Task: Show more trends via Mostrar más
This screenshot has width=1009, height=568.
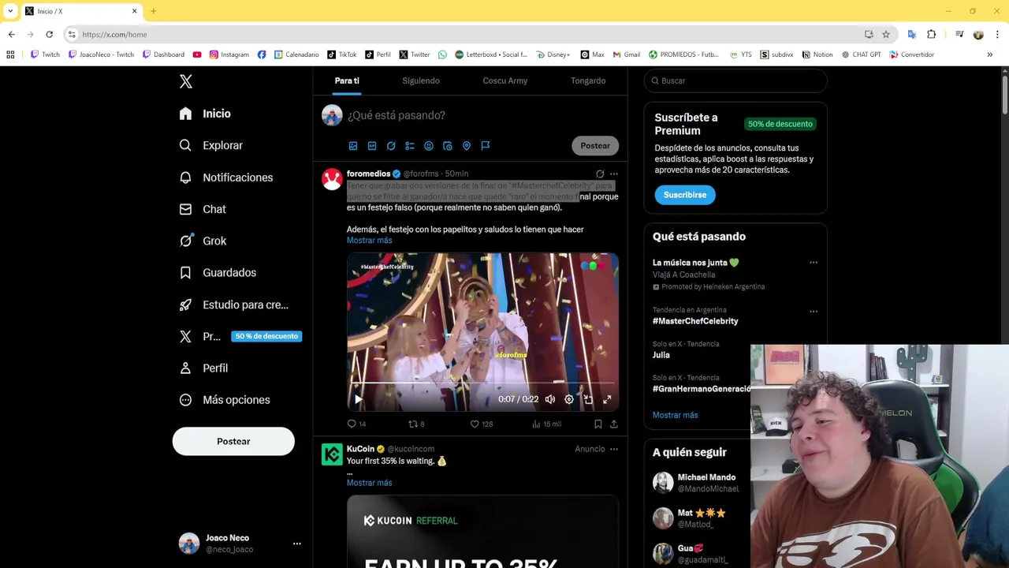Action: point(675,415)
